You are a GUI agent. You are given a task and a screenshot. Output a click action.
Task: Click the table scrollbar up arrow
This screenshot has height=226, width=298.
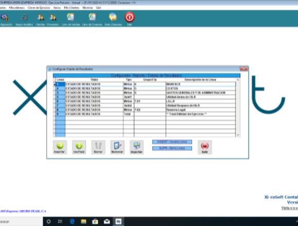[x=238, y=80]
